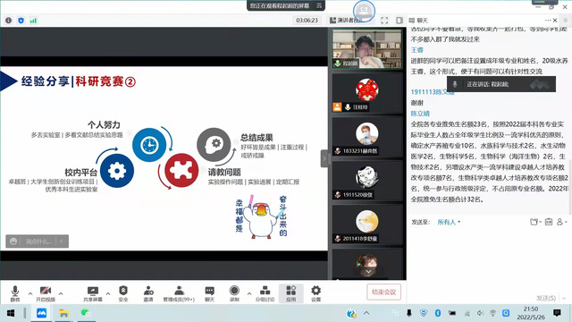Open the 设置 settings gear icon

pos(315,293)
